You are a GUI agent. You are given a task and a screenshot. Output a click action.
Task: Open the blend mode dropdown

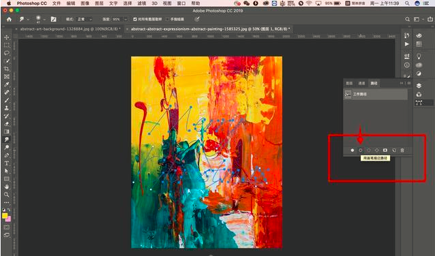[x=84, y=19]
